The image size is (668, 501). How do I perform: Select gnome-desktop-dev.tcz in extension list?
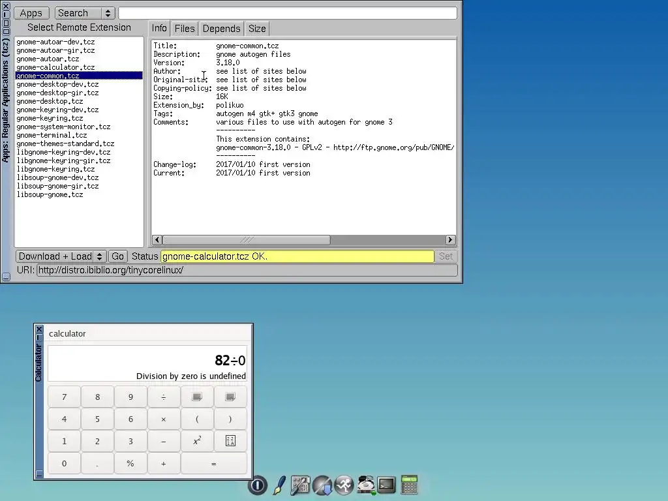coord(79,84)
